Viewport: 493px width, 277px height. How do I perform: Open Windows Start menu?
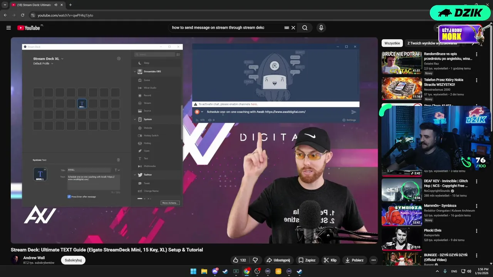point(193,271)
